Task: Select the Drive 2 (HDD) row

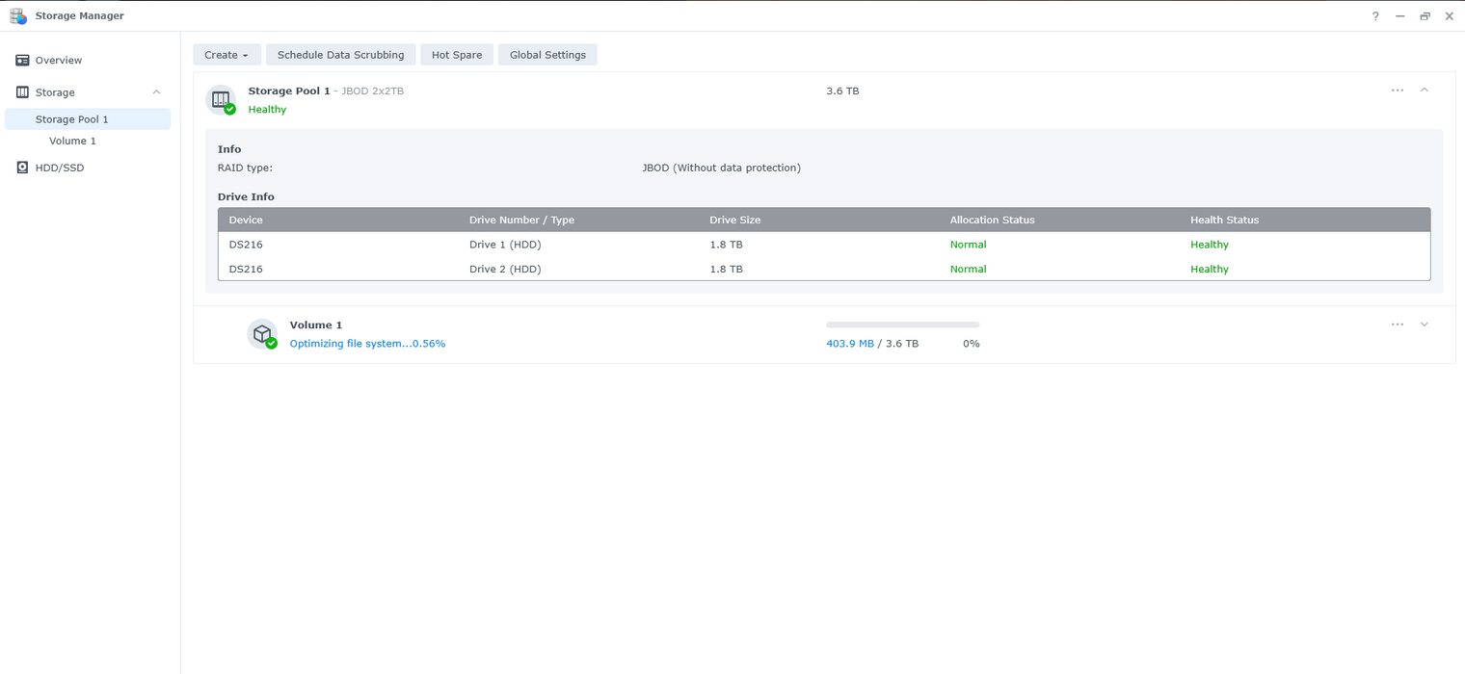Action: (824, 269)
